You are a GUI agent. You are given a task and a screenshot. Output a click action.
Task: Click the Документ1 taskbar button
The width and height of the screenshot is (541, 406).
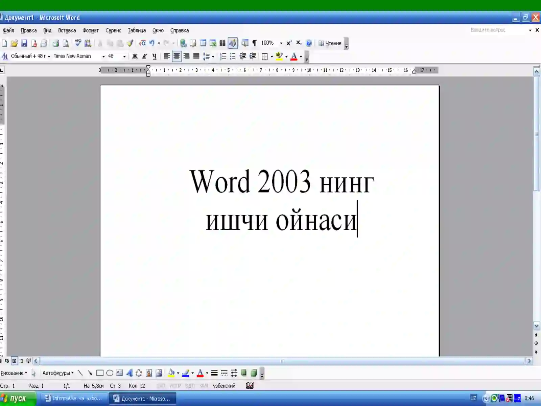pyautogui.click(x=142, y=399)
